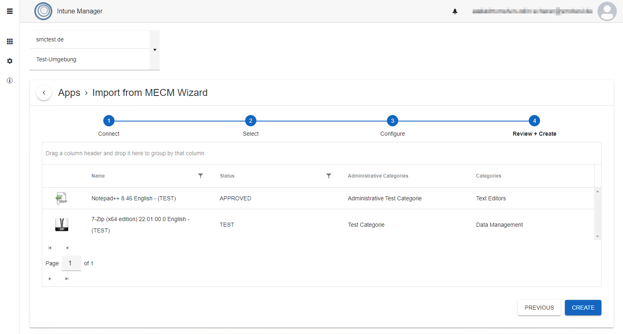The width and height of the screenshot is (623, 334).
Task: Click Text Editors category cell
Action: pos(491,198)
